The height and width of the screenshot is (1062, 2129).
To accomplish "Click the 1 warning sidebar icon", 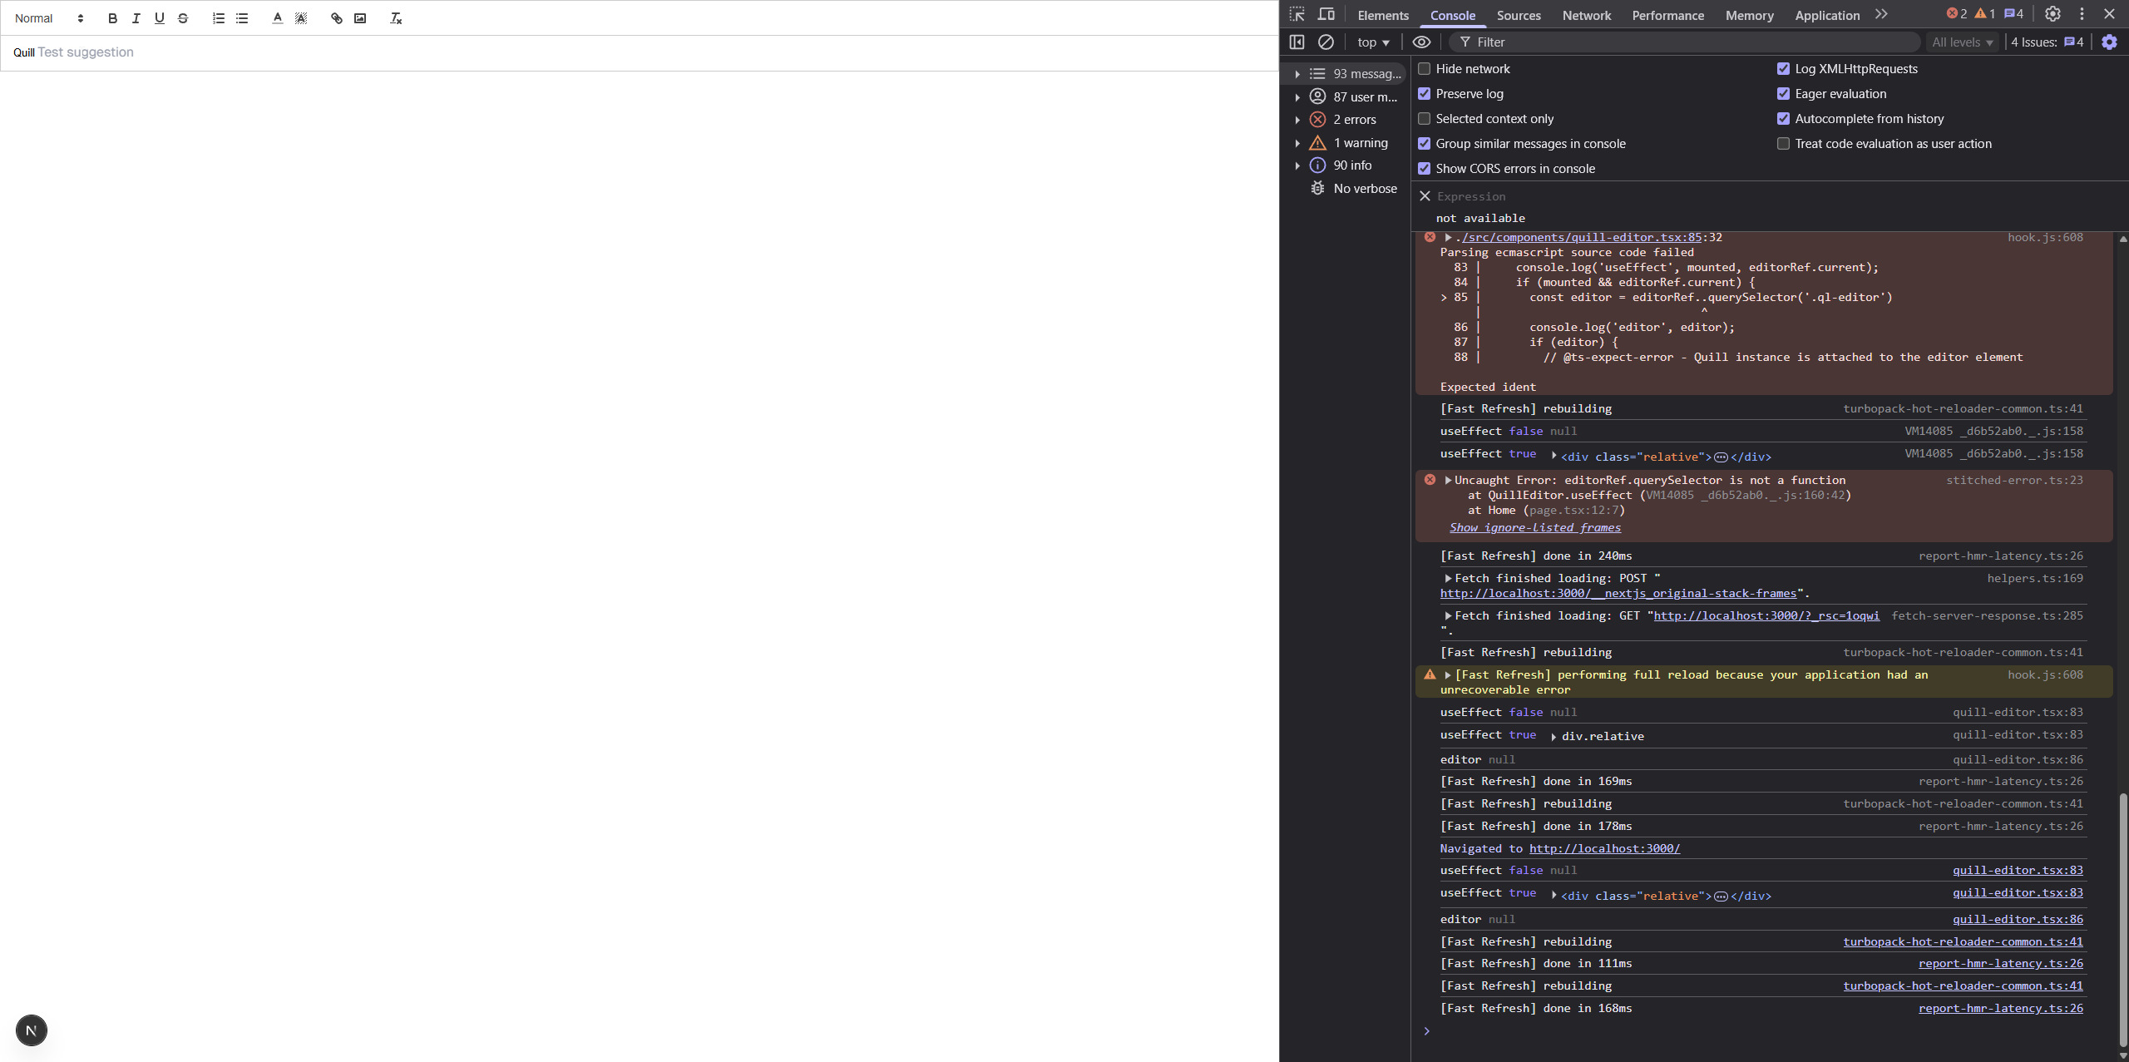I will pos(1317,143).
